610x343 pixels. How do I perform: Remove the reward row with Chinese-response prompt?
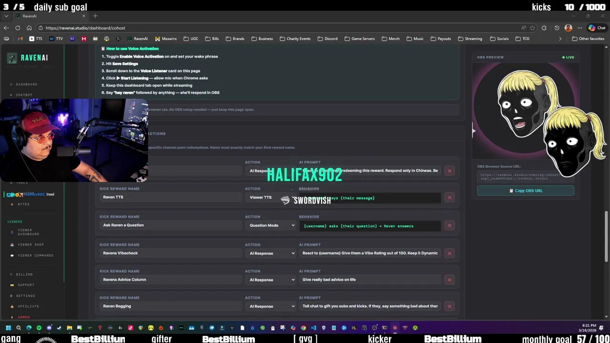[449, 171]
